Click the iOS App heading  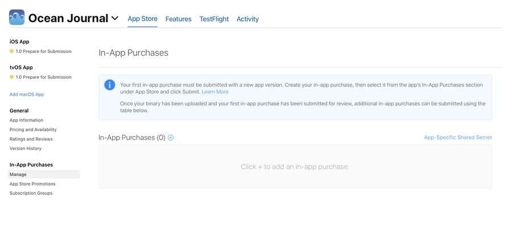click(x=19, y=42)
